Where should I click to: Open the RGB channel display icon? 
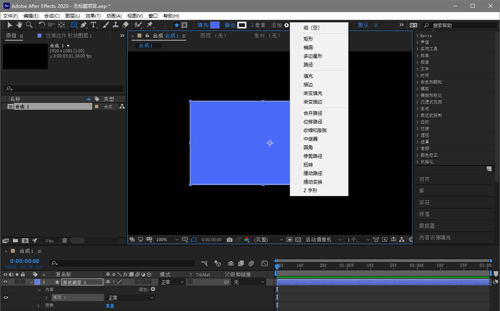tap(247, 240)
